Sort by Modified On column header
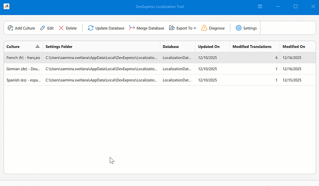The width and height of the screenshot is (319, 186). coord(298,46)
